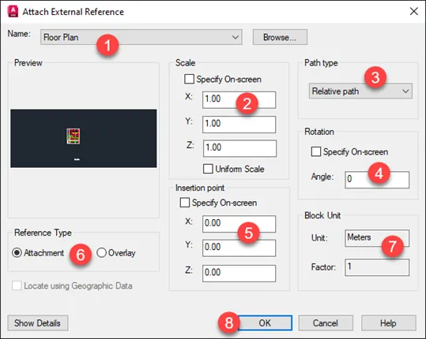The height and width of the screenshot is (339, 426).
Task: Open the Path type dropdown Relative path
Action: pos(360,91)
